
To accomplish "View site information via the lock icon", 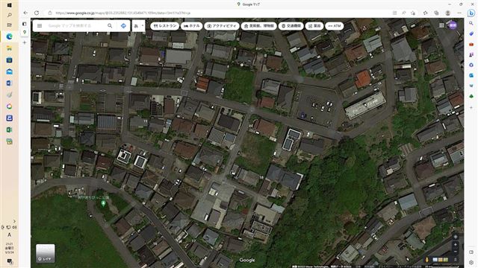I will (50, 13).
